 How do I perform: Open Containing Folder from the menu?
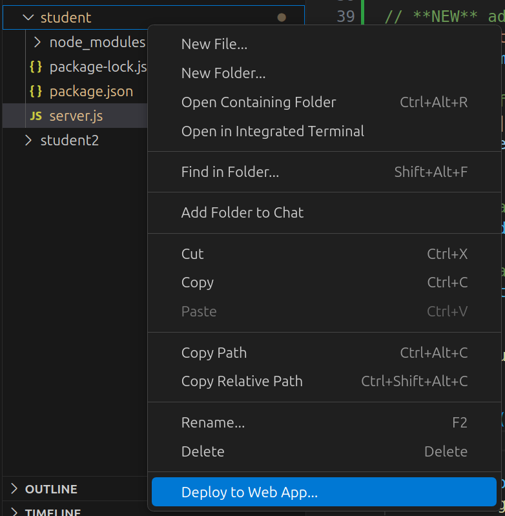(258, 102)
